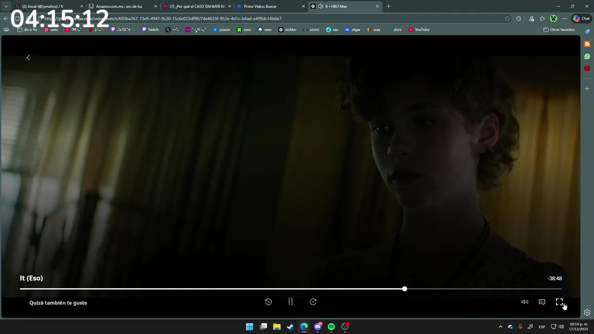594x334 pixels.
Task: Open Discord from the taskbar
Action: tap(318, 327)
